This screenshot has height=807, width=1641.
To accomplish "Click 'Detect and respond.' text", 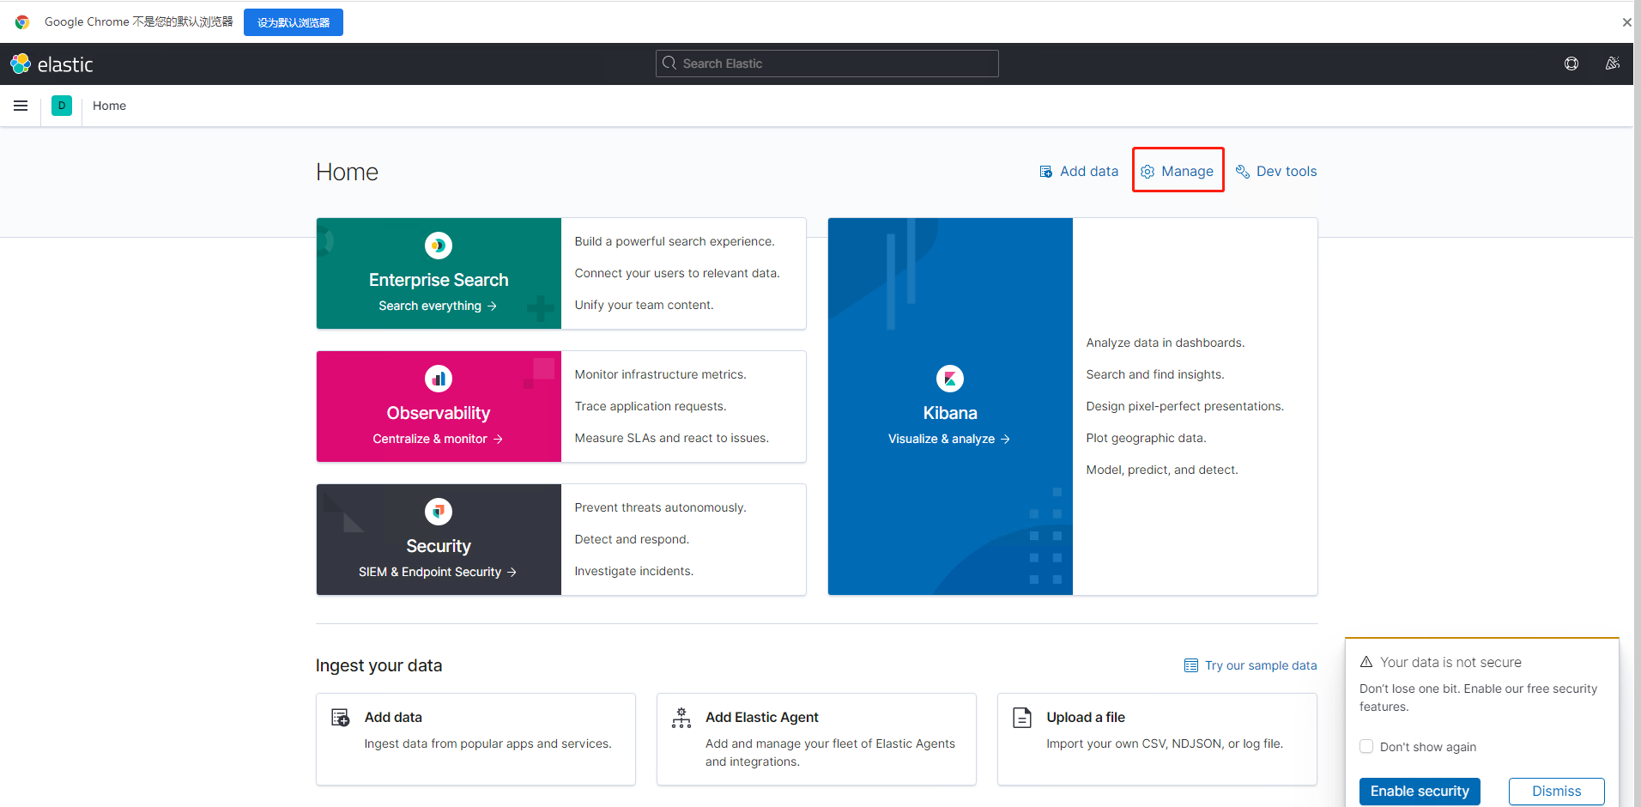I will click(632, 540).
